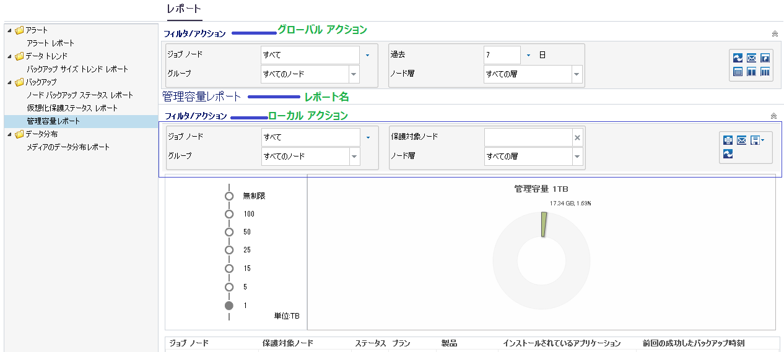
Task: Switch to three-column layout icon
Action: [x=765, y=72]
